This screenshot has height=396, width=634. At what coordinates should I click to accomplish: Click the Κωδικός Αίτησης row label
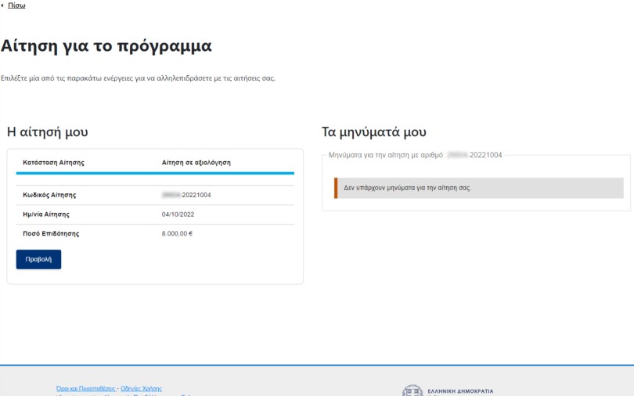point(49,195)
